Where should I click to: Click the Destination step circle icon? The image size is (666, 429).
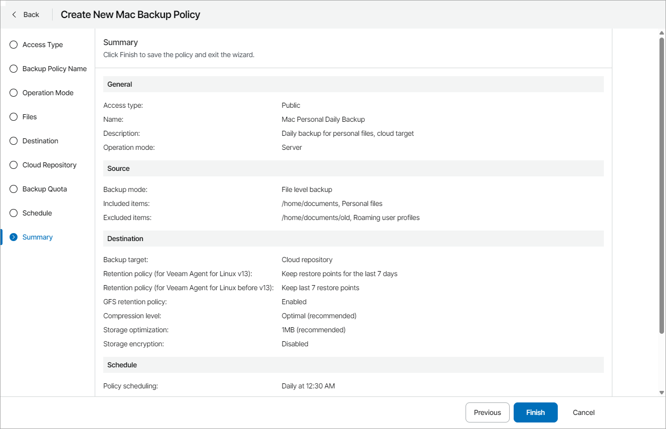(14, 141)
